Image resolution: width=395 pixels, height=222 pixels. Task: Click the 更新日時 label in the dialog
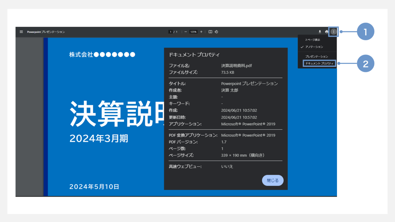click(177, 117)
